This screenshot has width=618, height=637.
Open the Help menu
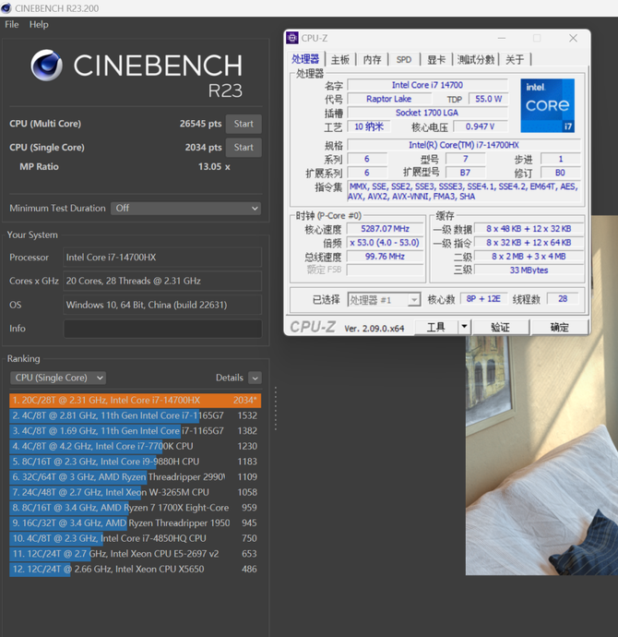[39, 24]
